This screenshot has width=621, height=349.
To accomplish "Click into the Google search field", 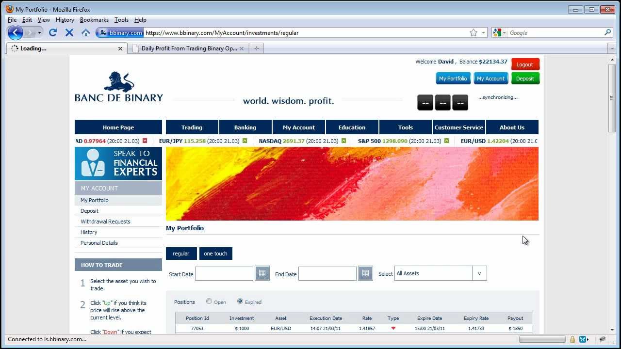I will [556, 33].
